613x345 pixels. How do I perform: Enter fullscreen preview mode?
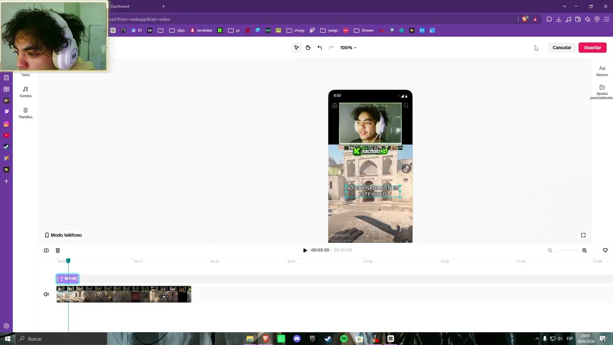583,235
